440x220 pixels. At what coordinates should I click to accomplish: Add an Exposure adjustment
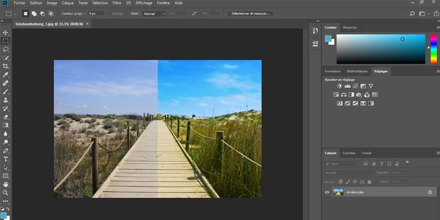coord(363,86)
